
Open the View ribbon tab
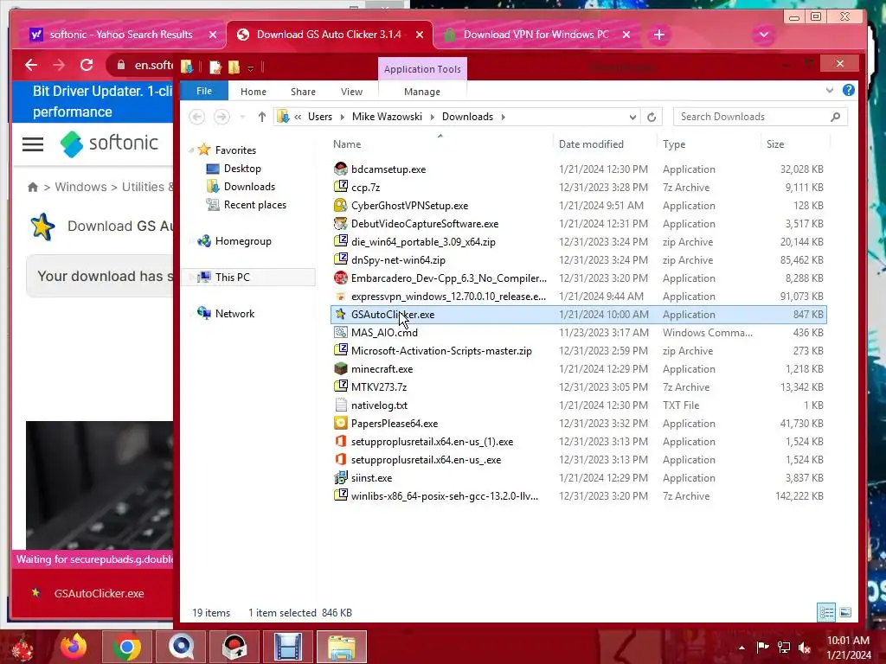pos(351,92)
